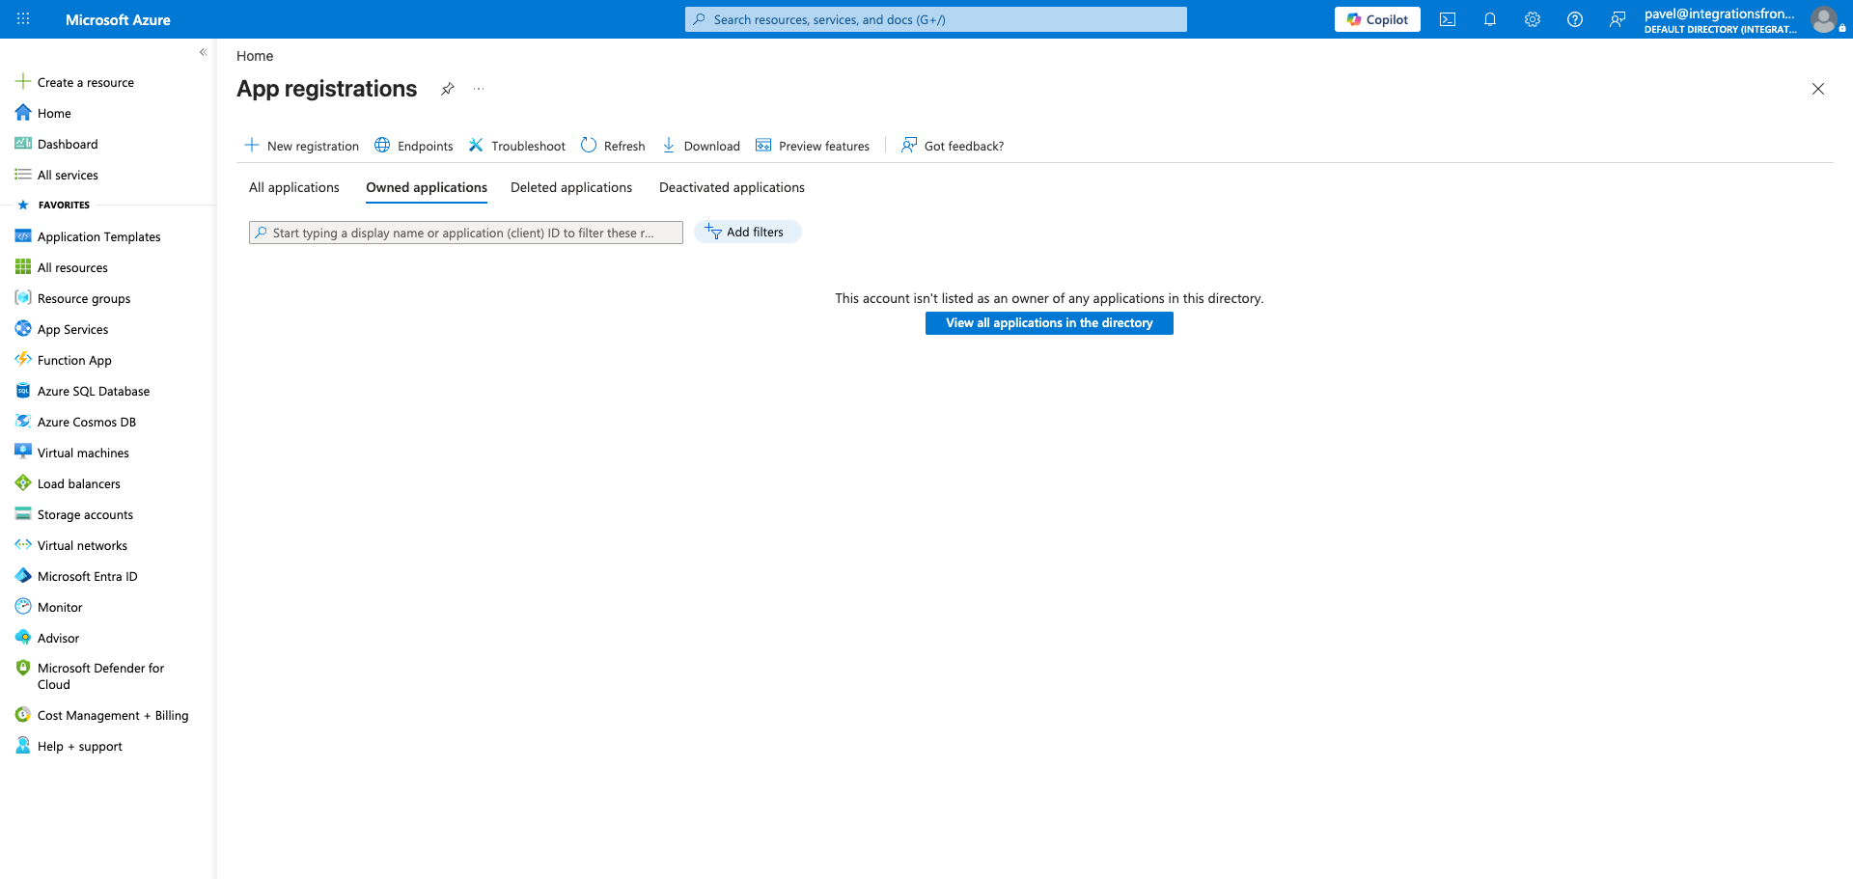Focus the display name filter field

(x=466, y=233)
